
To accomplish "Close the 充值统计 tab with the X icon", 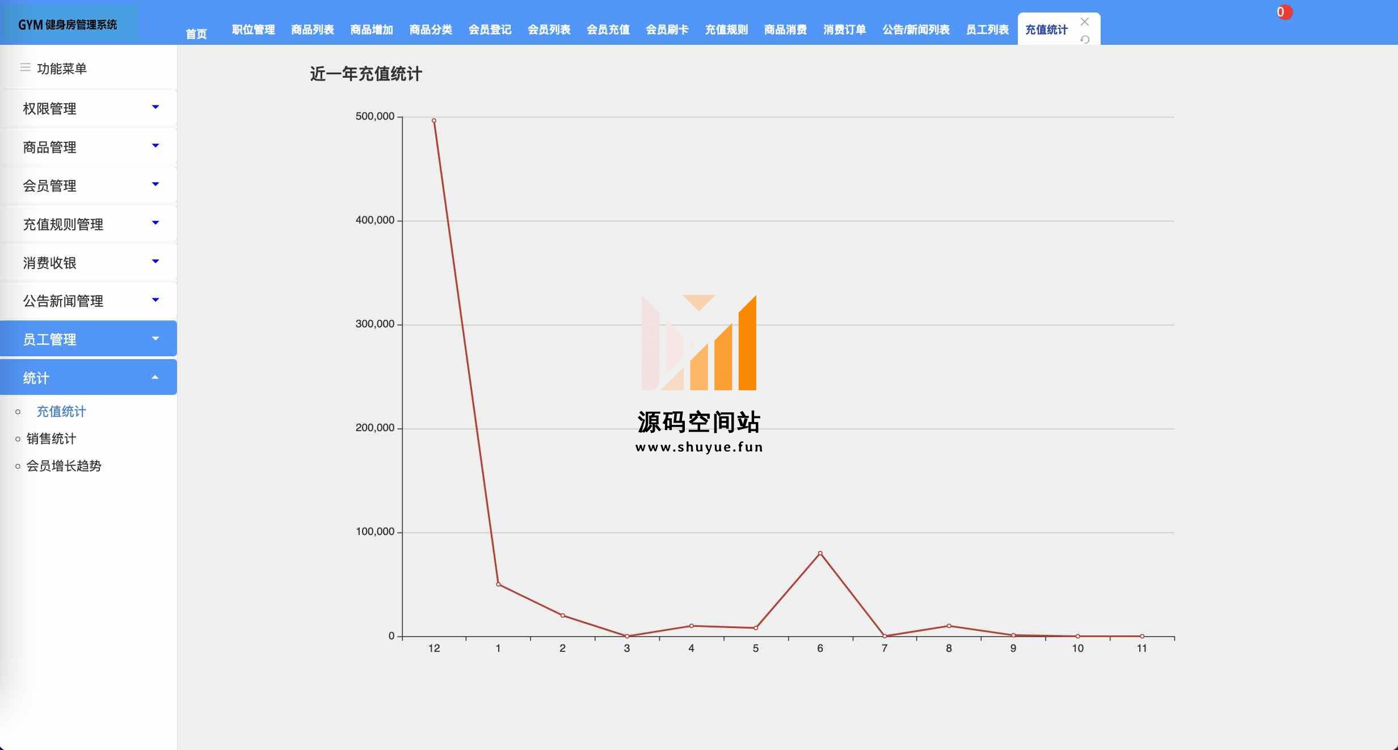I will [1084, 22].
